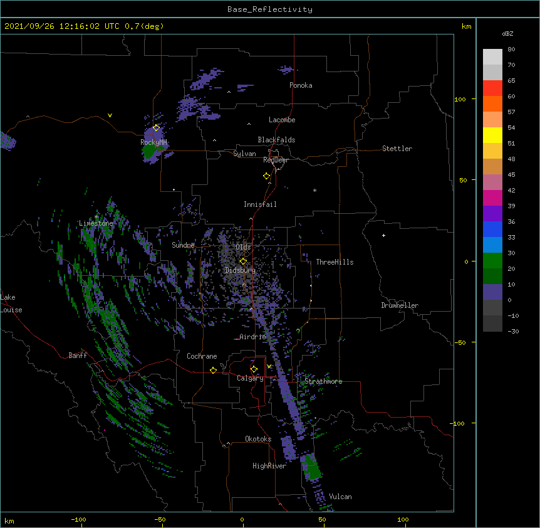Click the HighRiver label

[269, 466]
